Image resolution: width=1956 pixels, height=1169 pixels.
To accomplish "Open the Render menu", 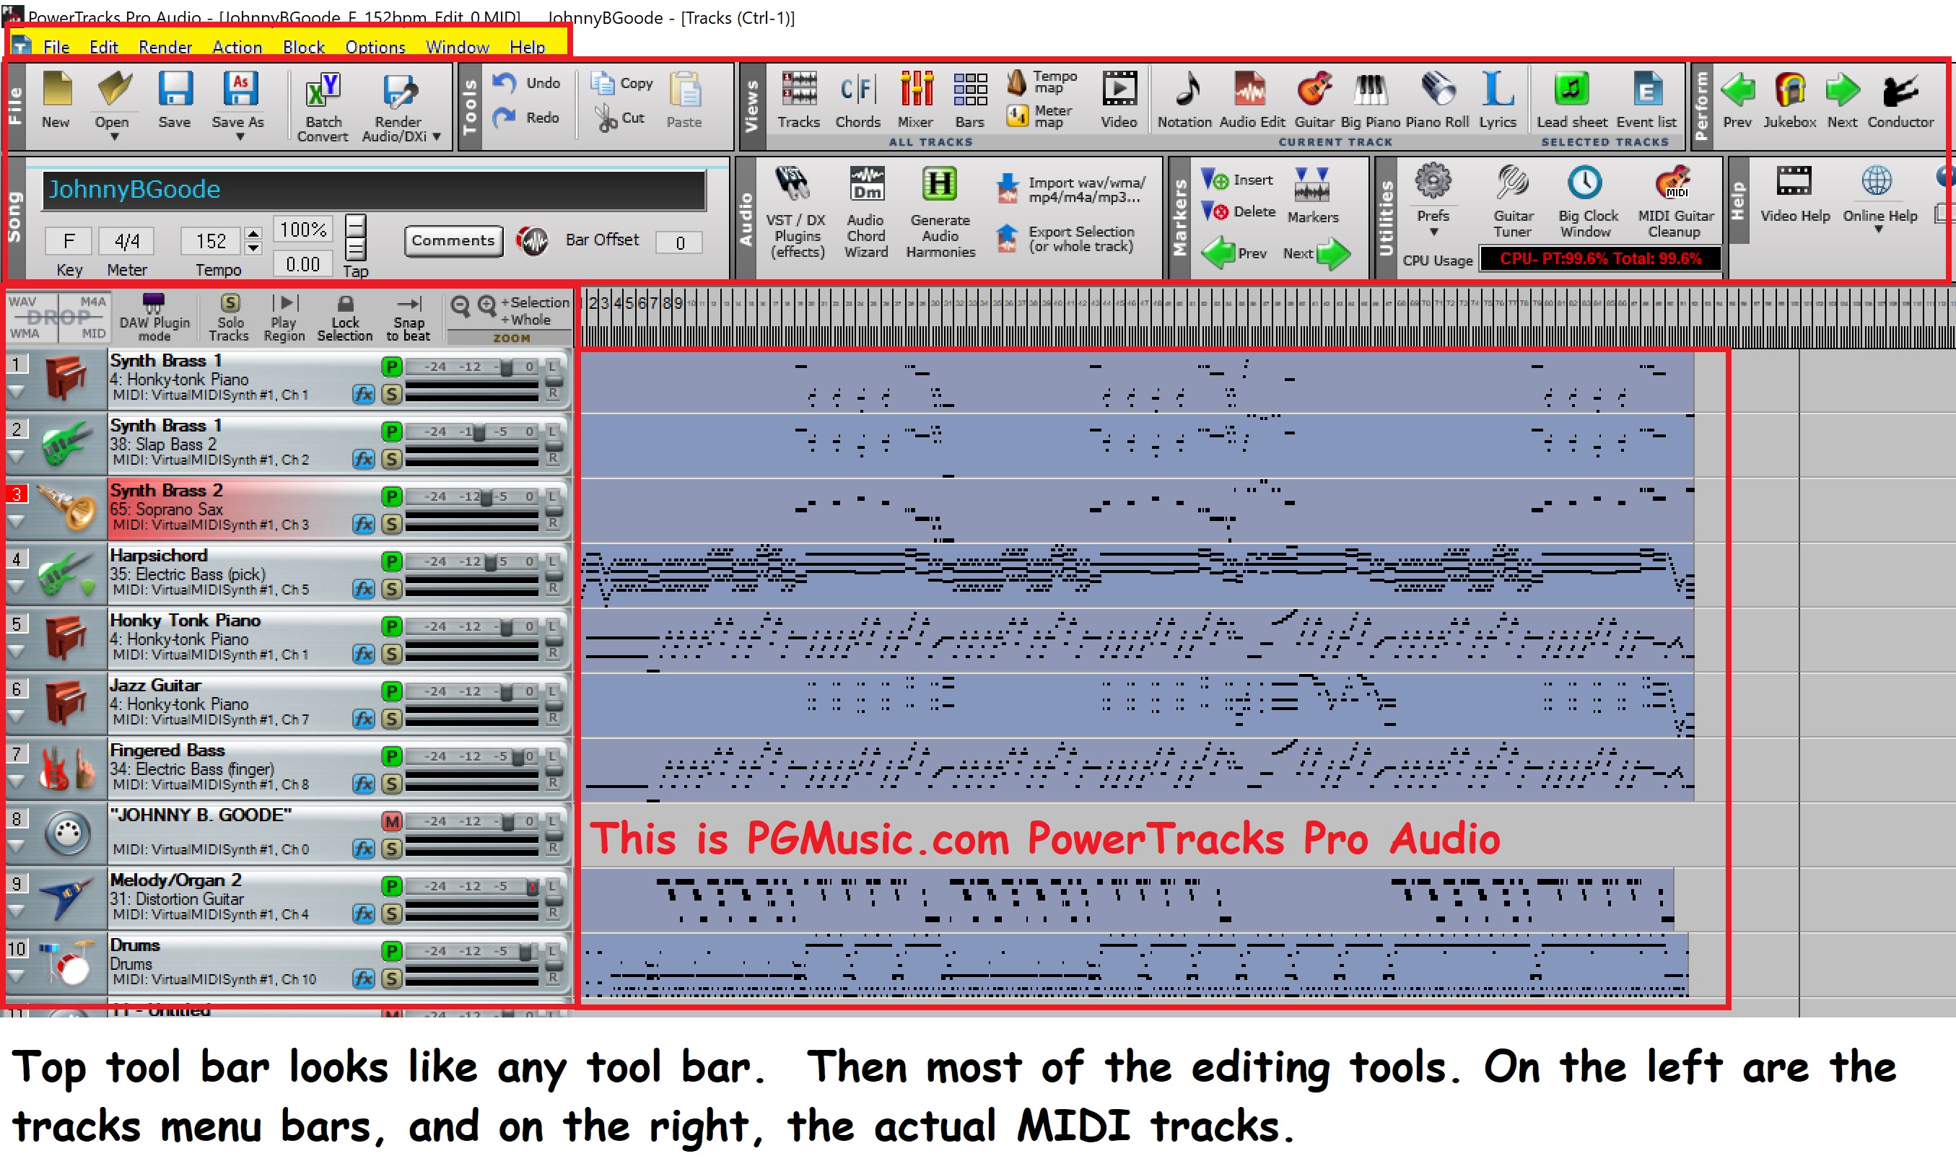I will 165,47.
